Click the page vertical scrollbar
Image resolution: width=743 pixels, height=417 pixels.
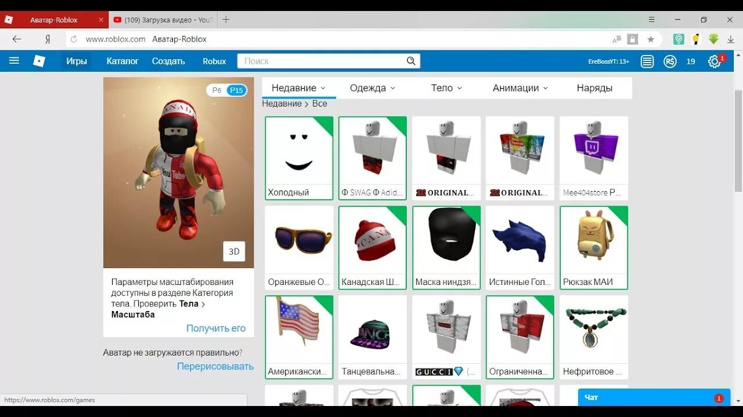point(738,140)
